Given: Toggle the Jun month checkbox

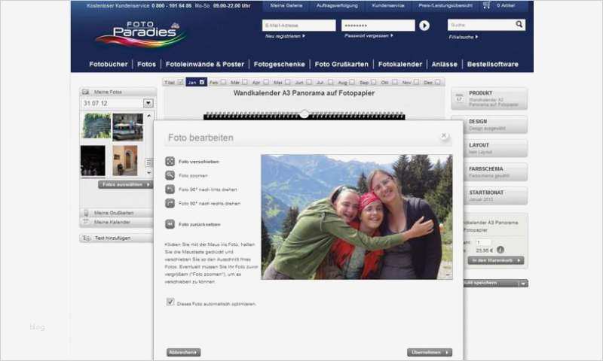Looking at the screenshot, I should (309, 82).
